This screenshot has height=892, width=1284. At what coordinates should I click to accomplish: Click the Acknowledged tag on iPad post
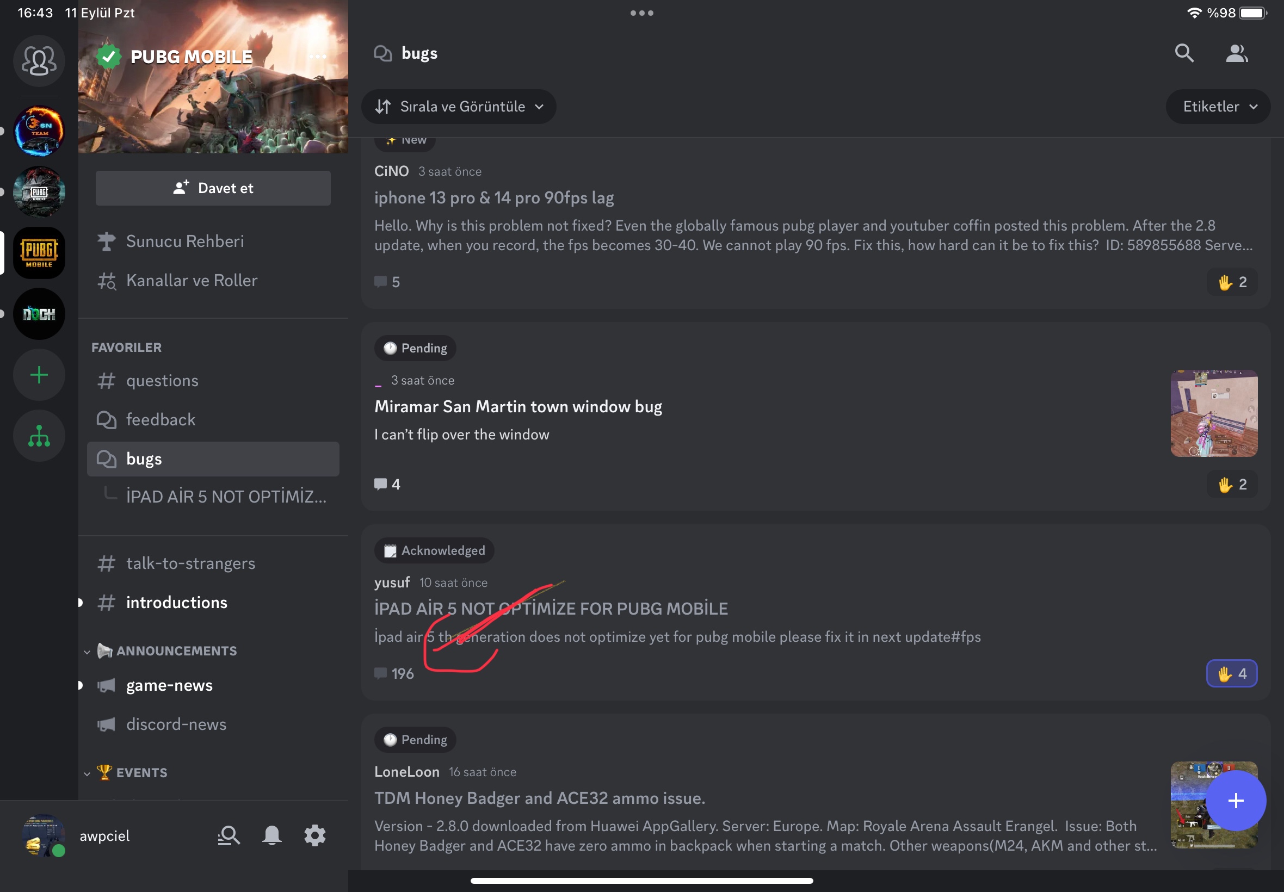(434, 550)
